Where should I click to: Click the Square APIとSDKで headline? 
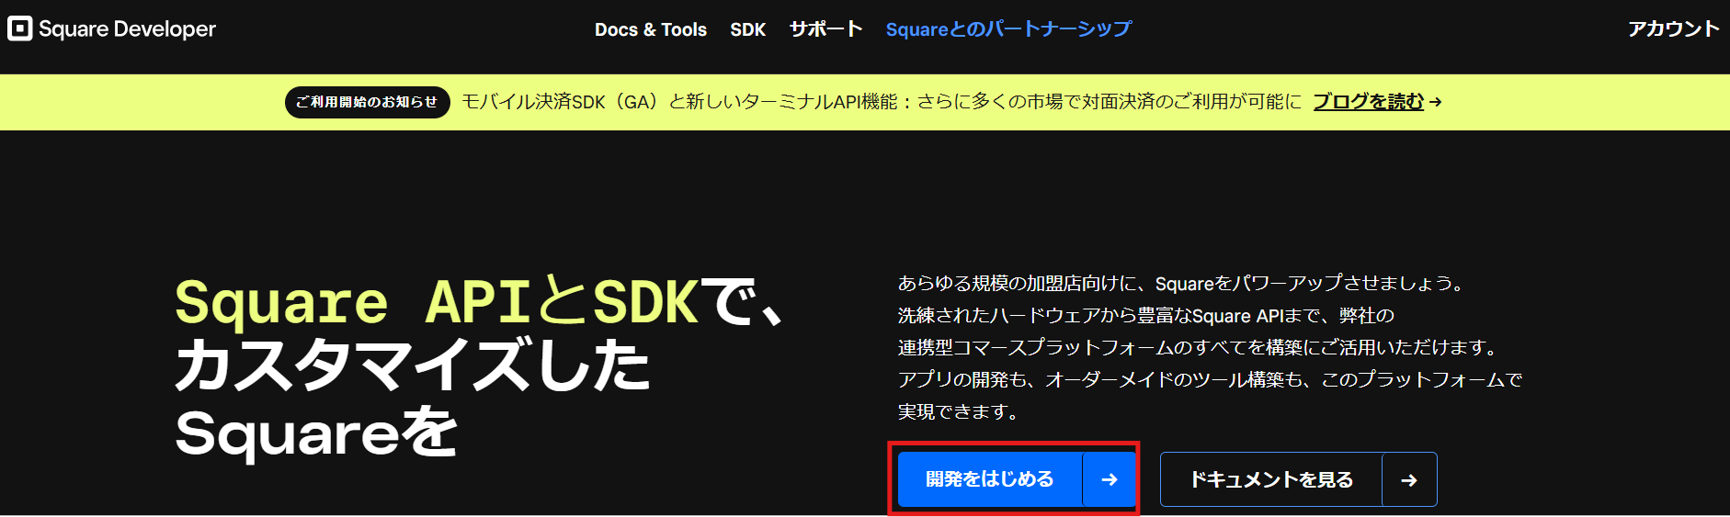[479, 302]
